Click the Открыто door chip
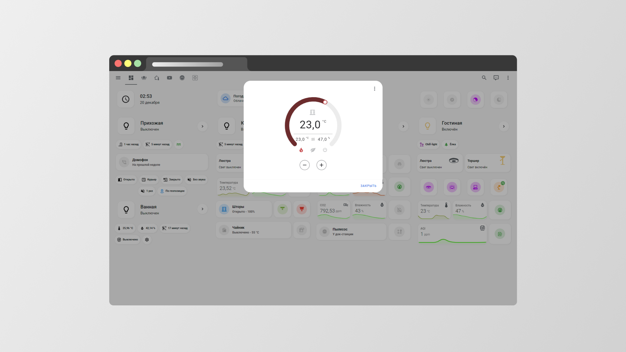 tap(126, 180)
